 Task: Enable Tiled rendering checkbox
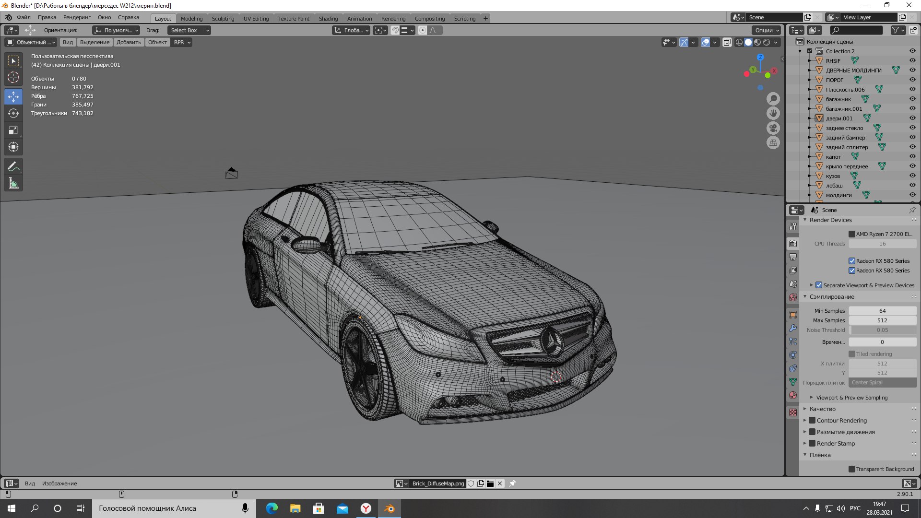852,354
